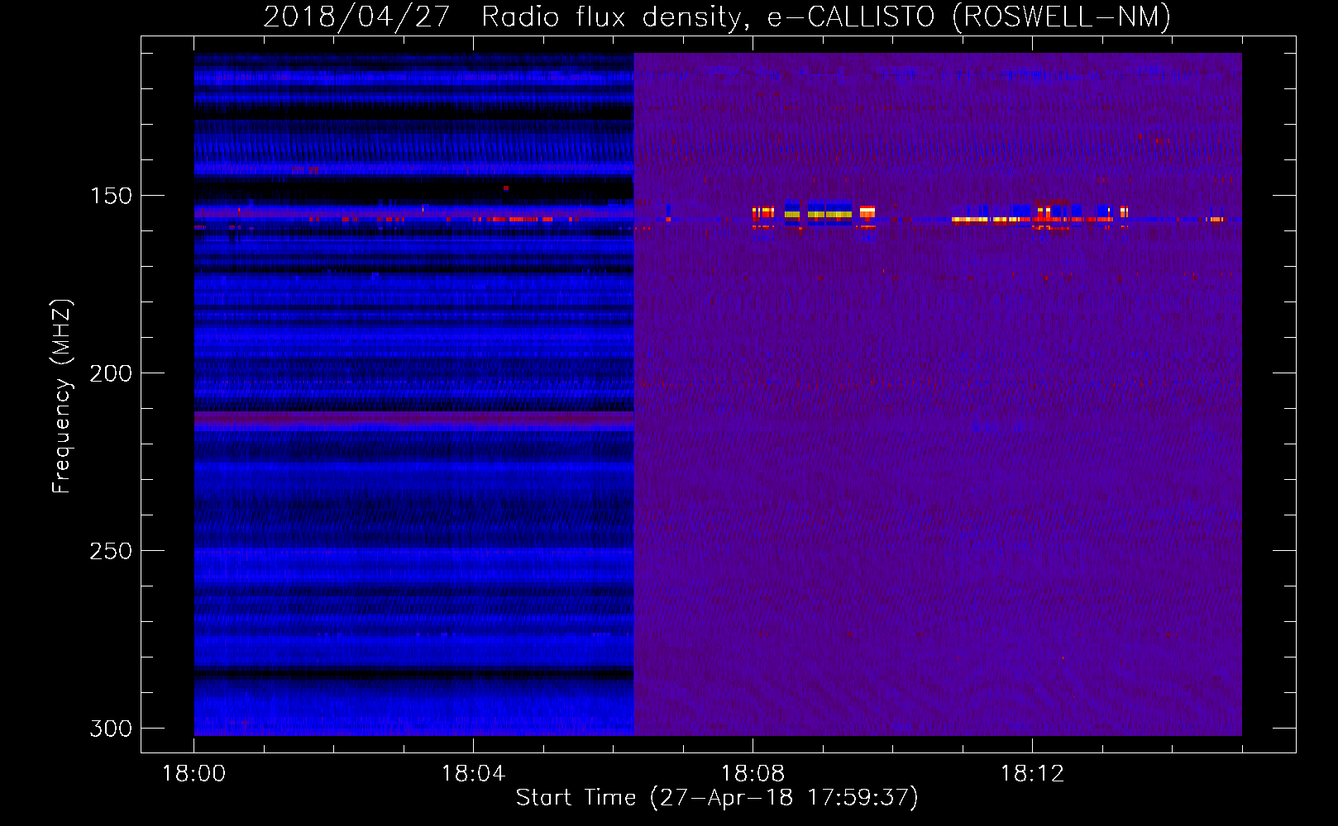The height and width of the screenshot is (826, 1338).
Task: Click the 250 frequency tick label
Action: (x=111, y=551)
